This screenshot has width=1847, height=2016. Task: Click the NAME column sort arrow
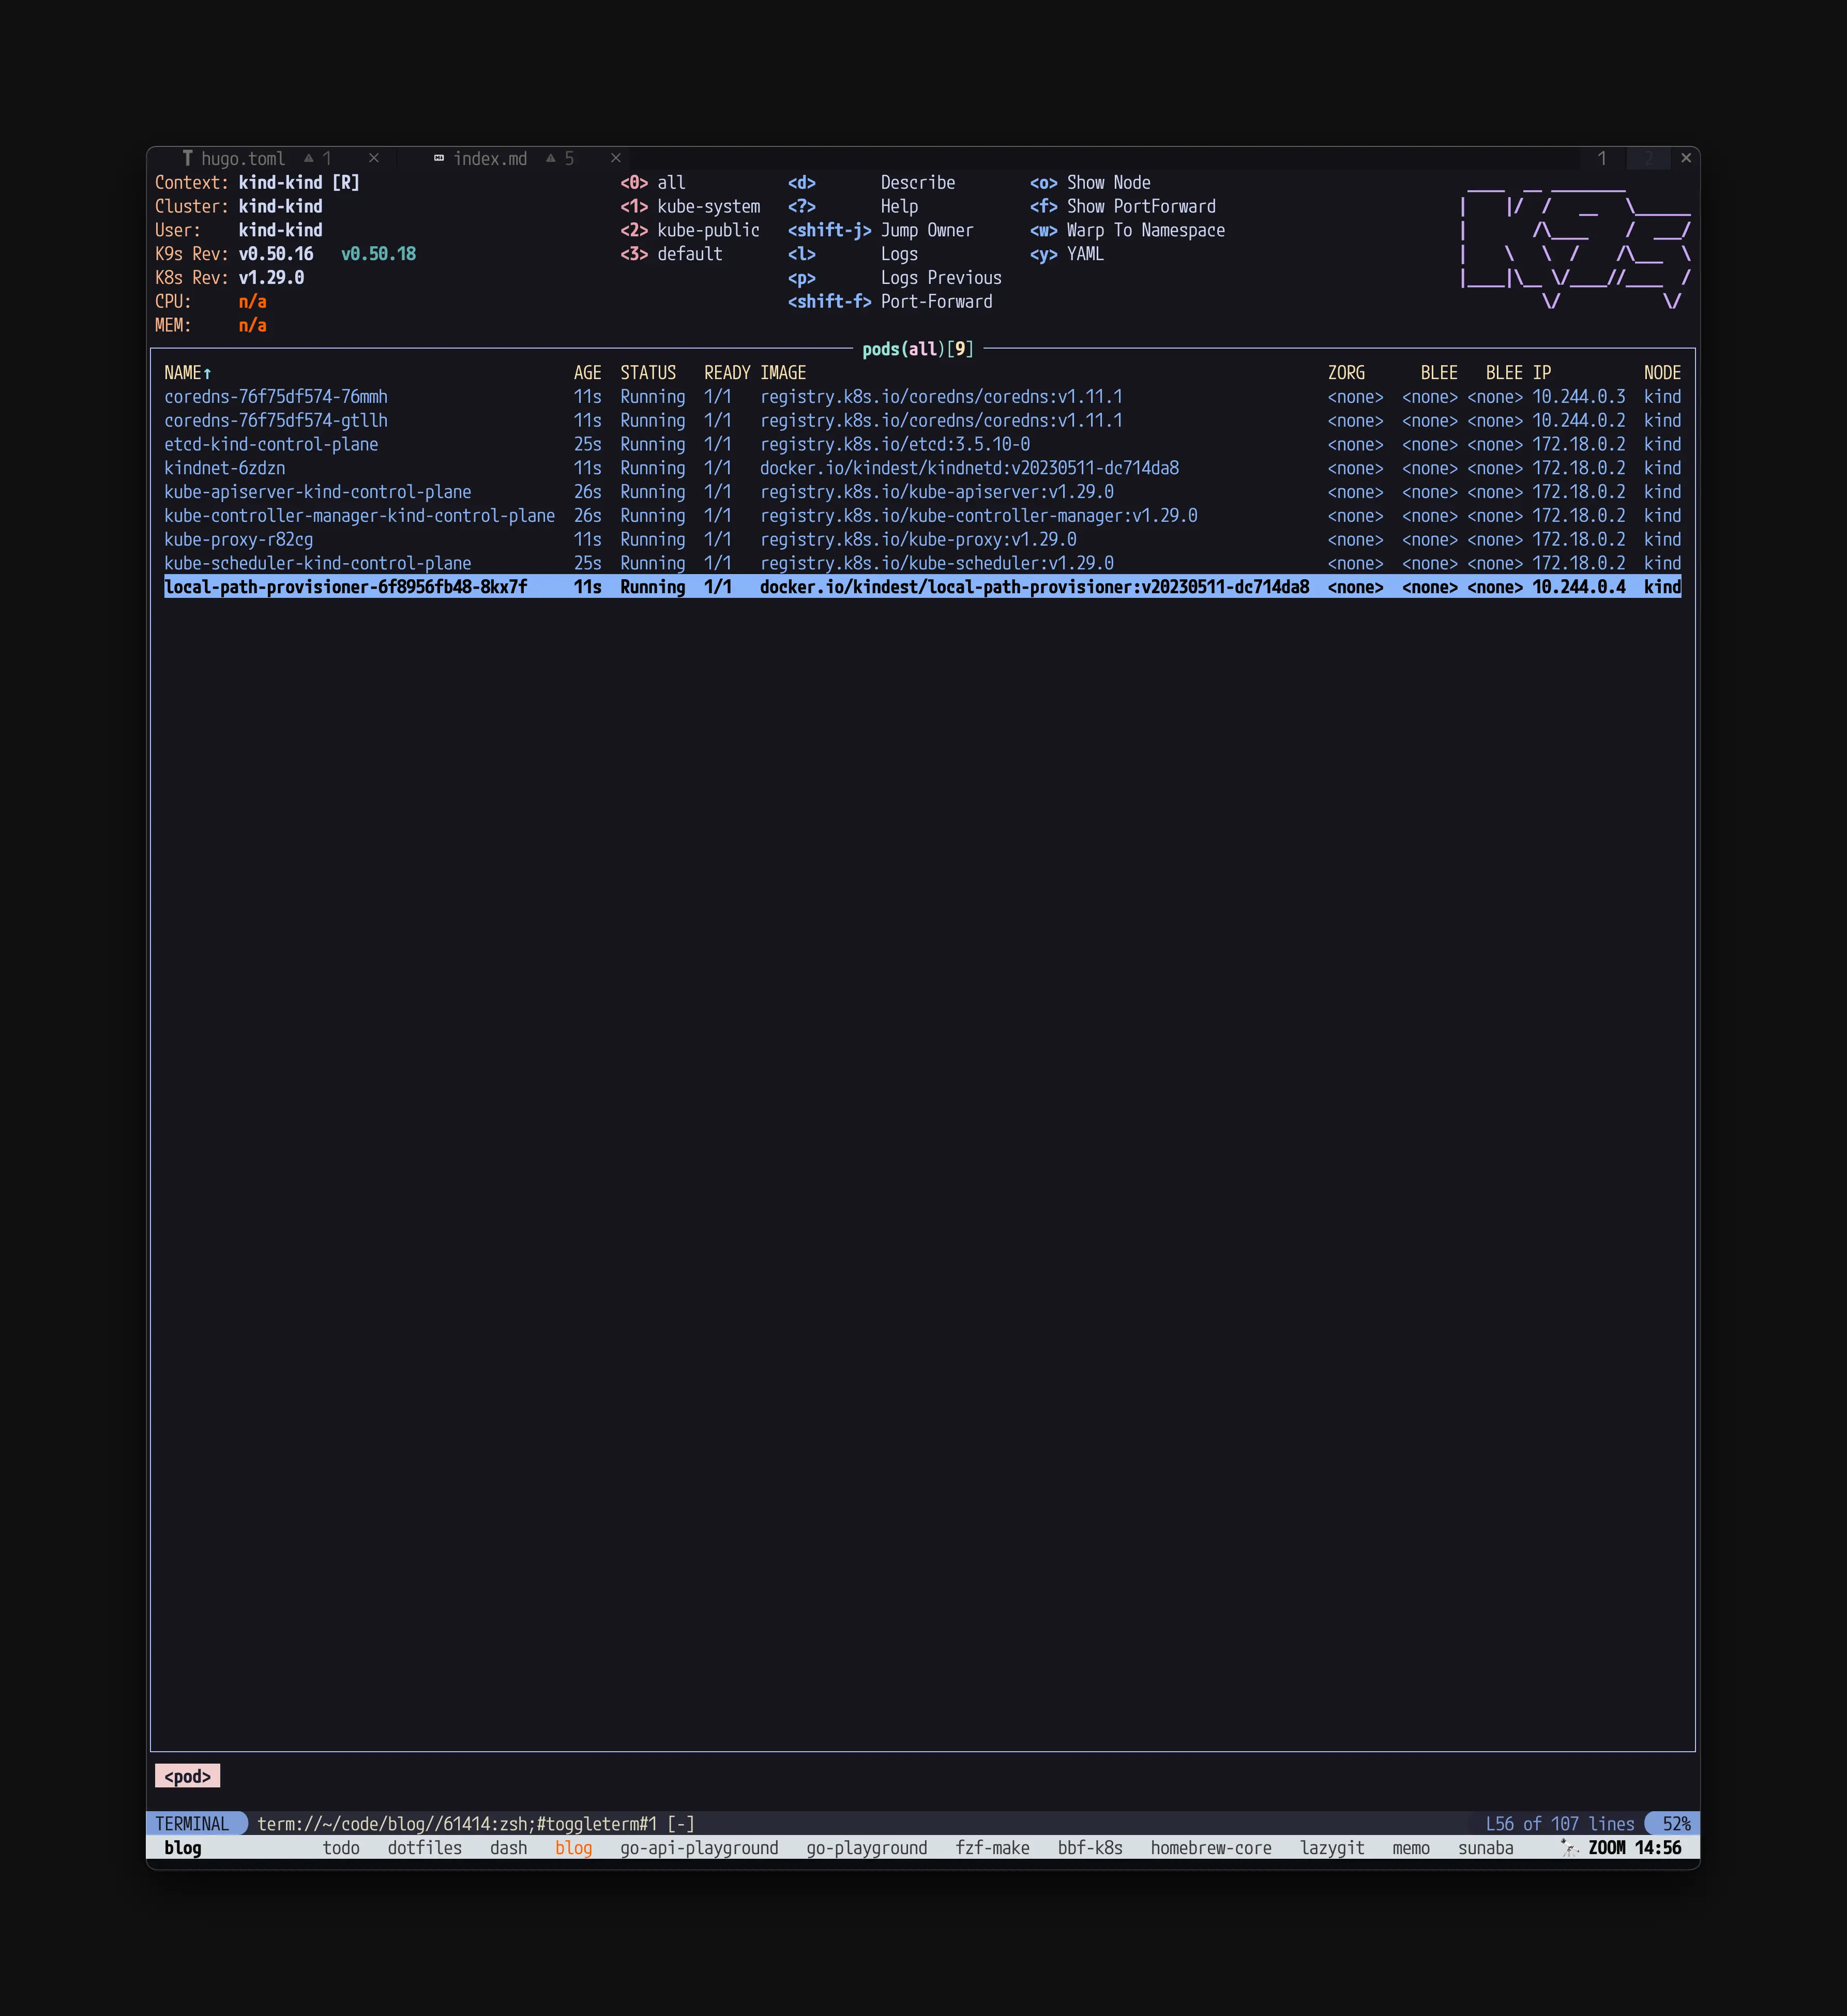(x=207, y=373)
